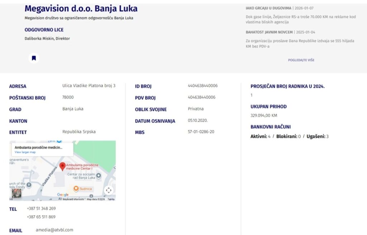
Task: Click the red map pin marker
Action: [62, 166]
